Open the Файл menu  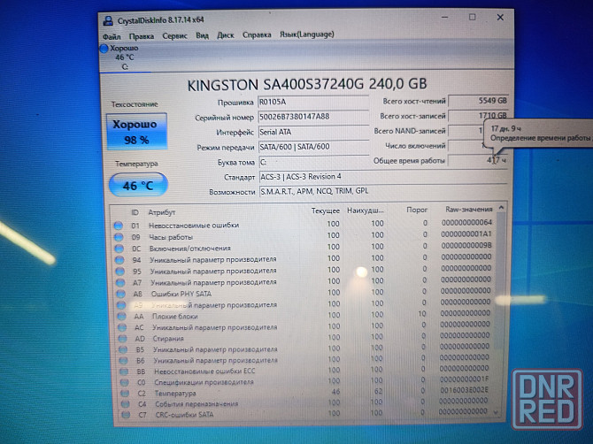tap(112, 36)
